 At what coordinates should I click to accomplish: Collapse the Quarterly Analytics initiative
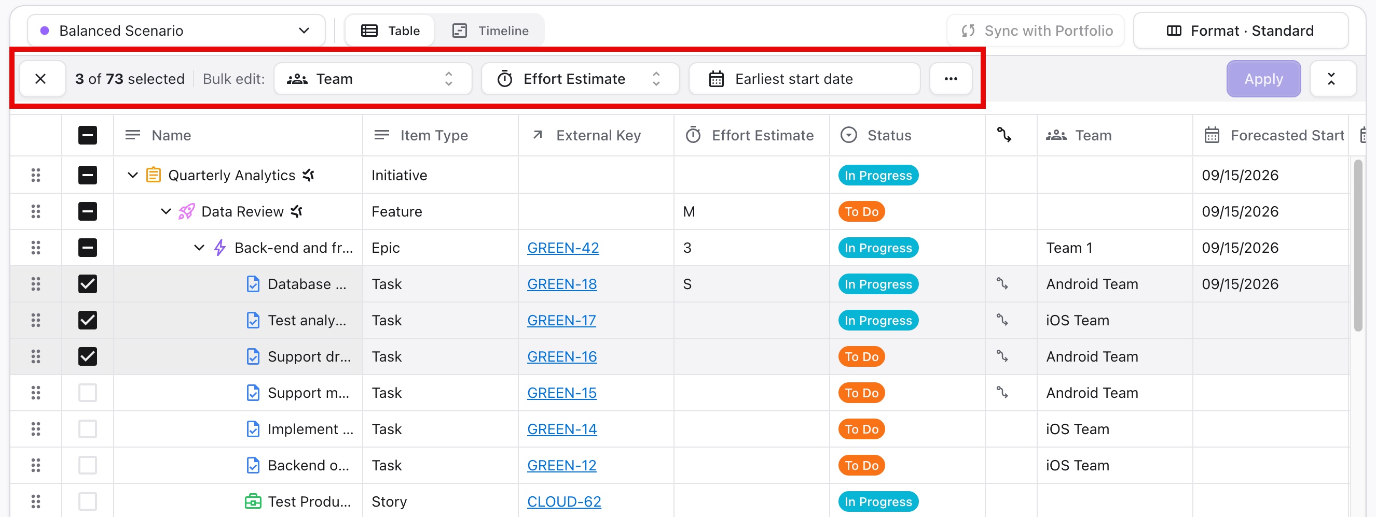click(132, 175)
